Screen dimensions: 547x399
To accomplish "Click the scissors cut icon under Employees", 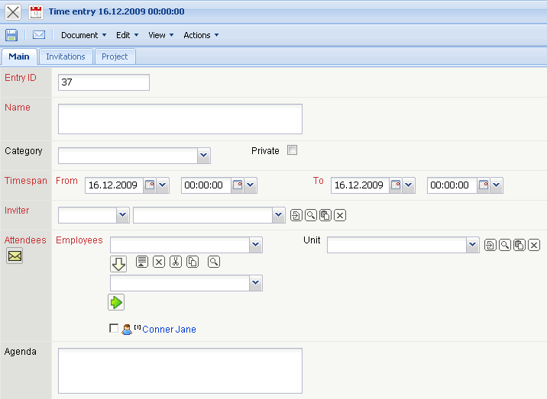I will coord(176,262).
